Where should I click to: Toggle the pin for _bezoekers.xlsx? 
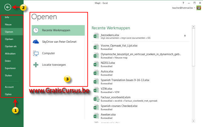(185, 36)
